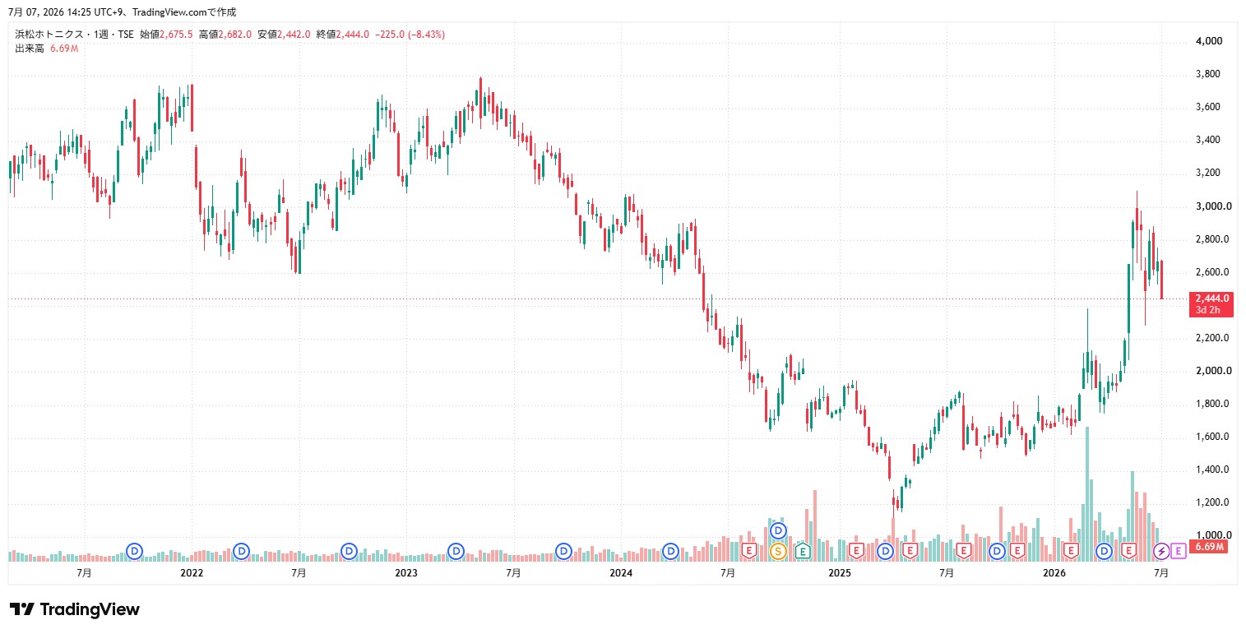Click the orange S split marker
Screen dimensions: 1246x634
[778, 550]
